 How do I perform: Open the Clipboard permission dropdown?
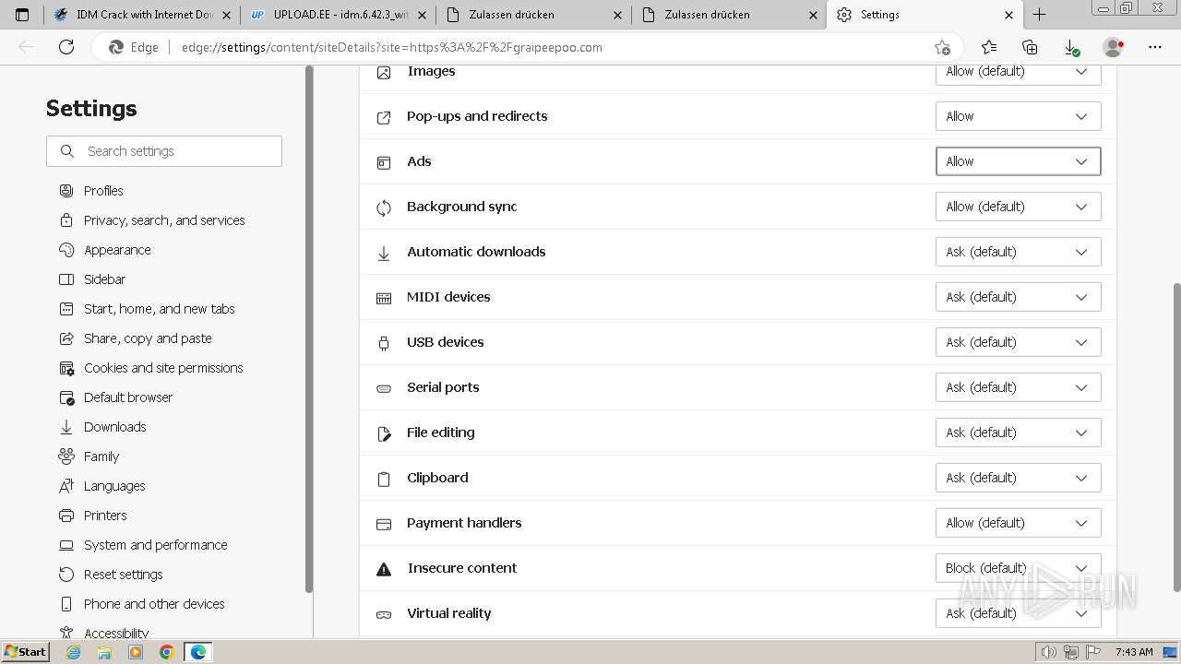1018,478
